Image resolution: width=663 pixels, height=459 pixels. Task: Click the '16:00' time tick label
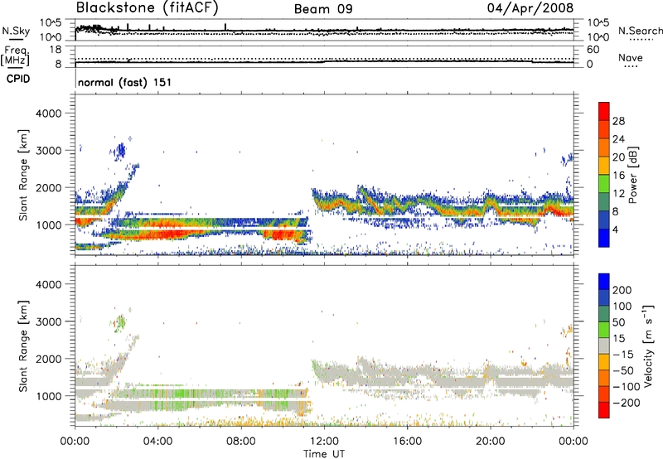tap(407, 442)
